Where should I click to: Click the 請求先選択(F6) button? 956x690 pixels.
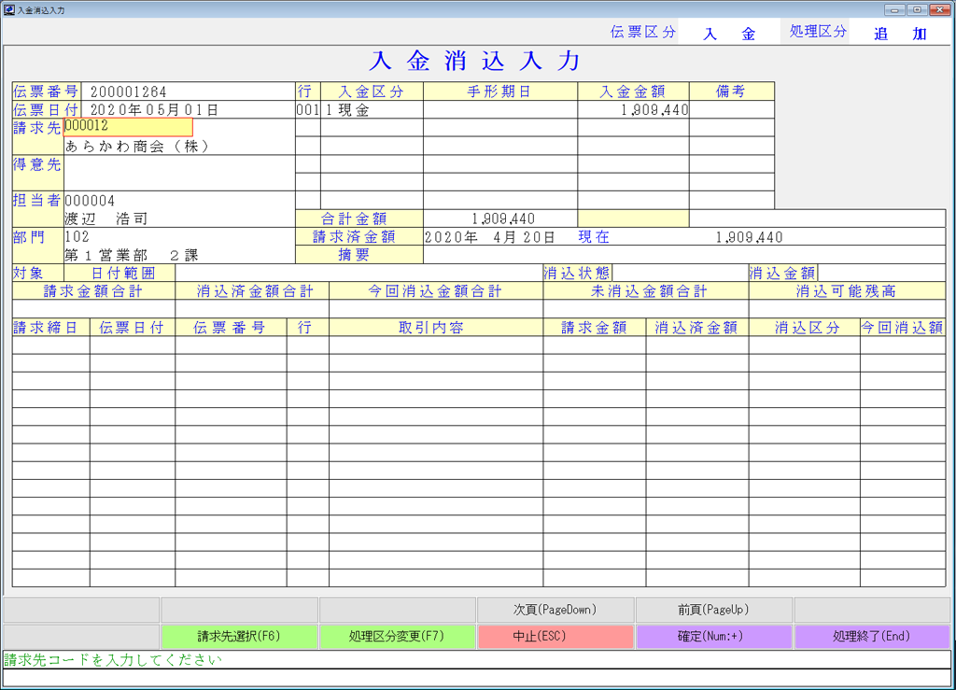click(239, 636)
